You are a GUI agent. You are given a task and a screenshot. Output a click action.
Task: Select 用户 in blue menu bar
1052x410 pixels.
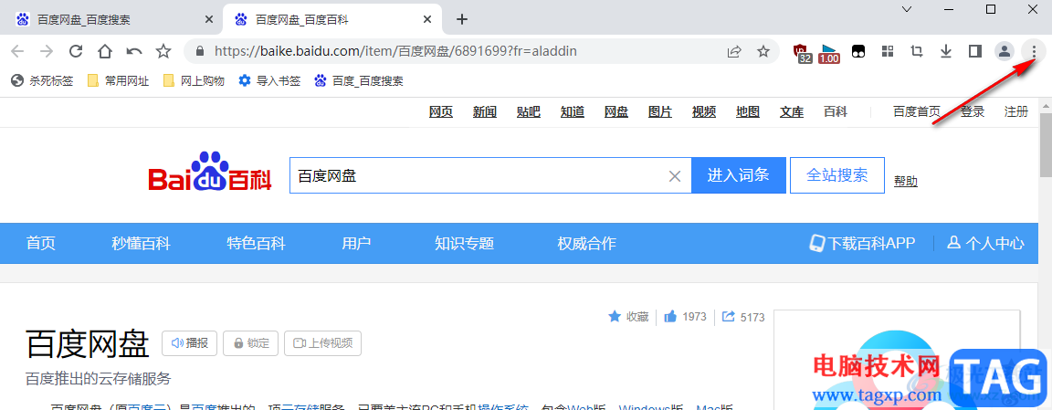click(356, 244)
